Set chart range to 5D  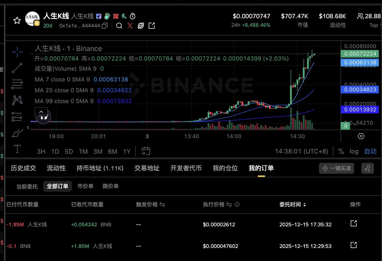pos(69,152)
